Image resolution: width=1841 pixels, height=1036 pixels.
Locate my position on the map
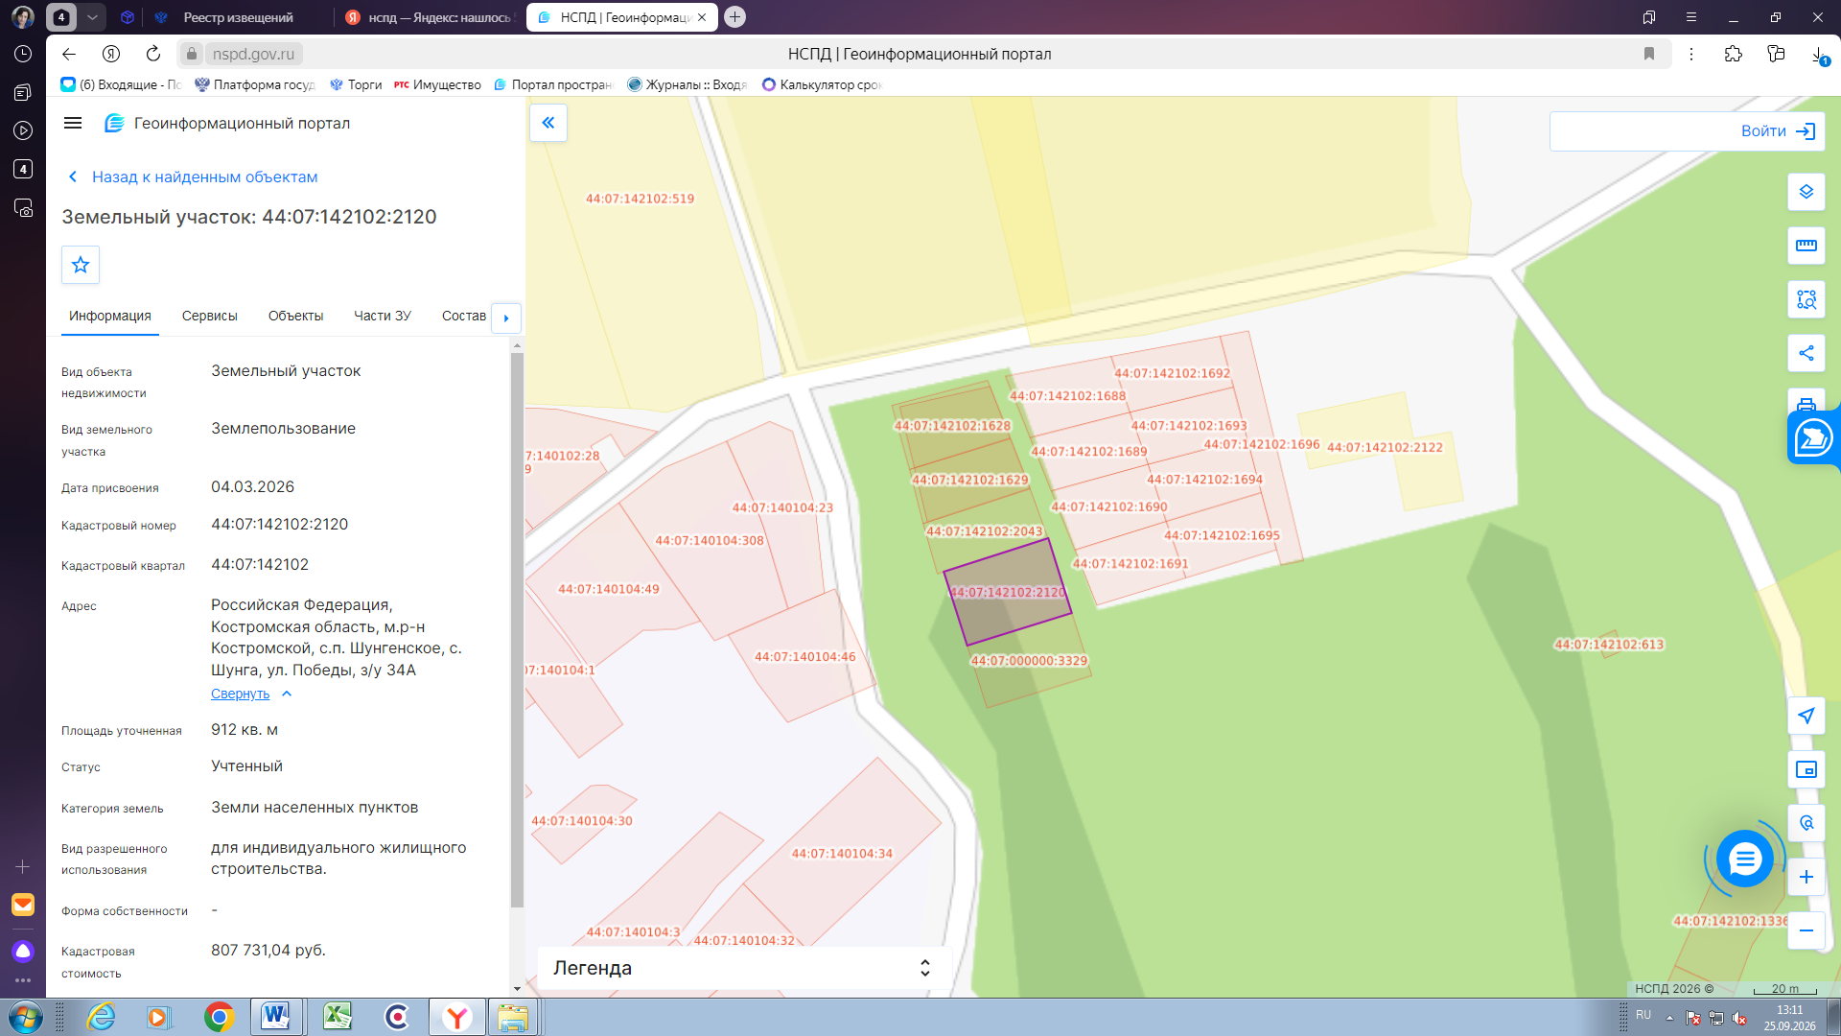1806,716
